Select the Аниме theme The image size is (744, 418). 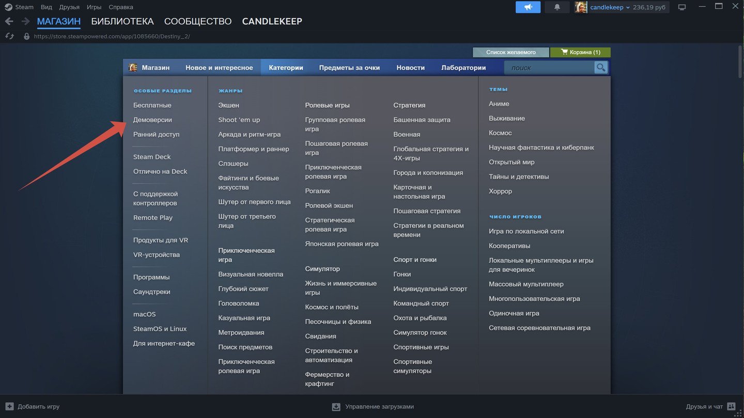[499, 104]
